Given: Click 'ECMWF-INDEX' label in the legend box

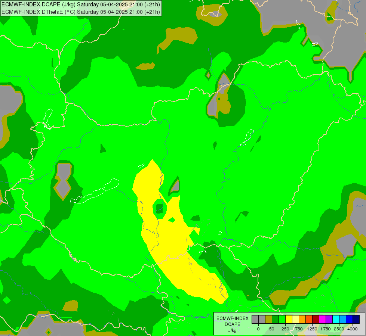Looking at the screenshot, I should pos(233,318).
